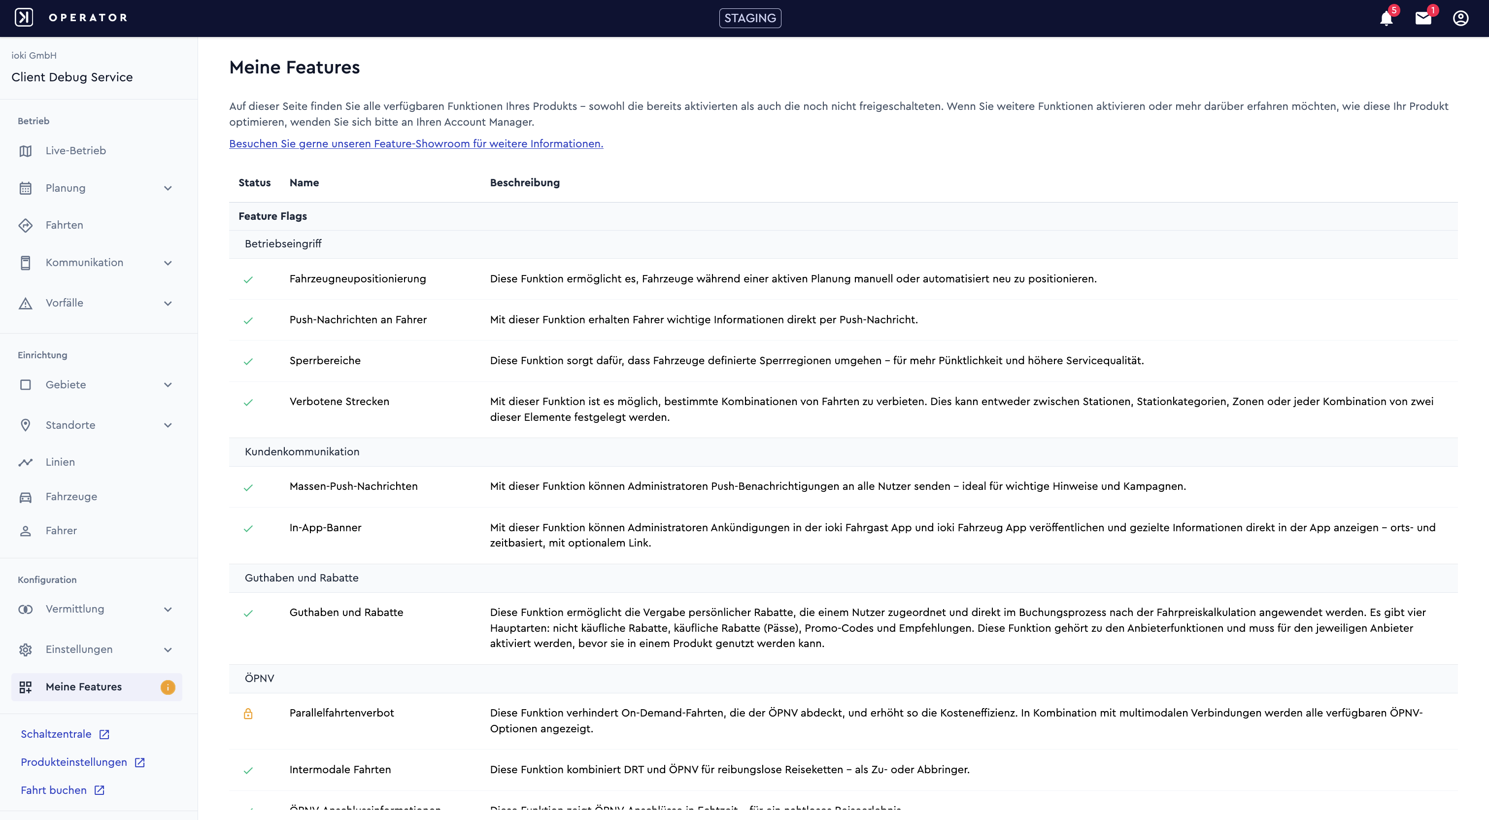Open the notifications bell icon
1489x820 pixels.
point(1386,19)
